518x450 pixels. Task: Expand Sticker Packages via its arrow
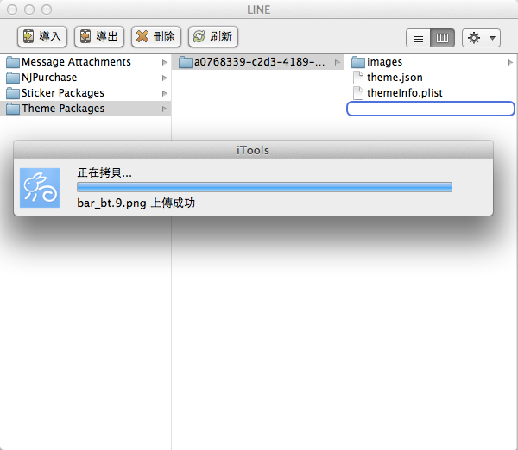(x=165, y=93)
